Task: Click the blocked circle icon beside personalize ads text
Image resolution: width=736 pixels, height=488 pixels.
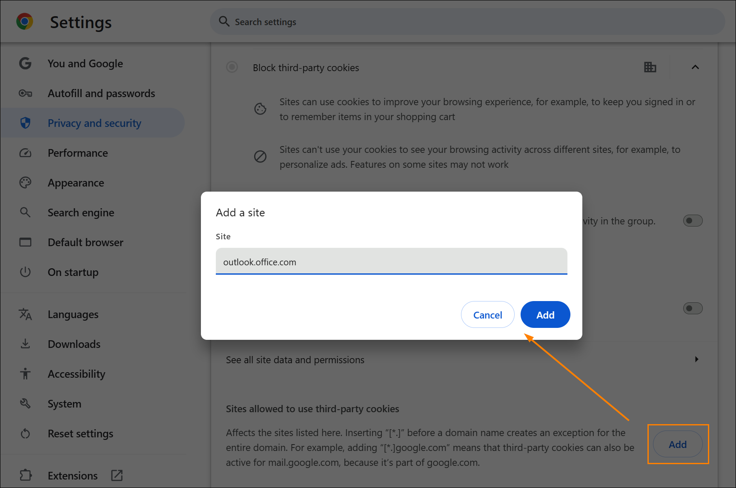Action: pyautogui.click(x=260, y=157)
